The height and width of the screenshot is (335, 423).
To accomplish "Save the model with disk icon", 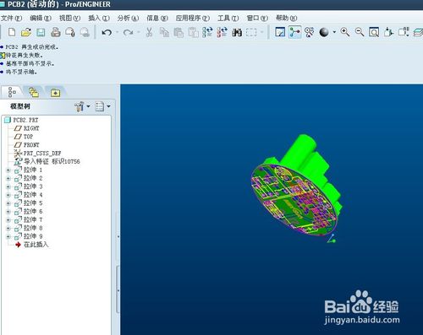I will 41,33.
